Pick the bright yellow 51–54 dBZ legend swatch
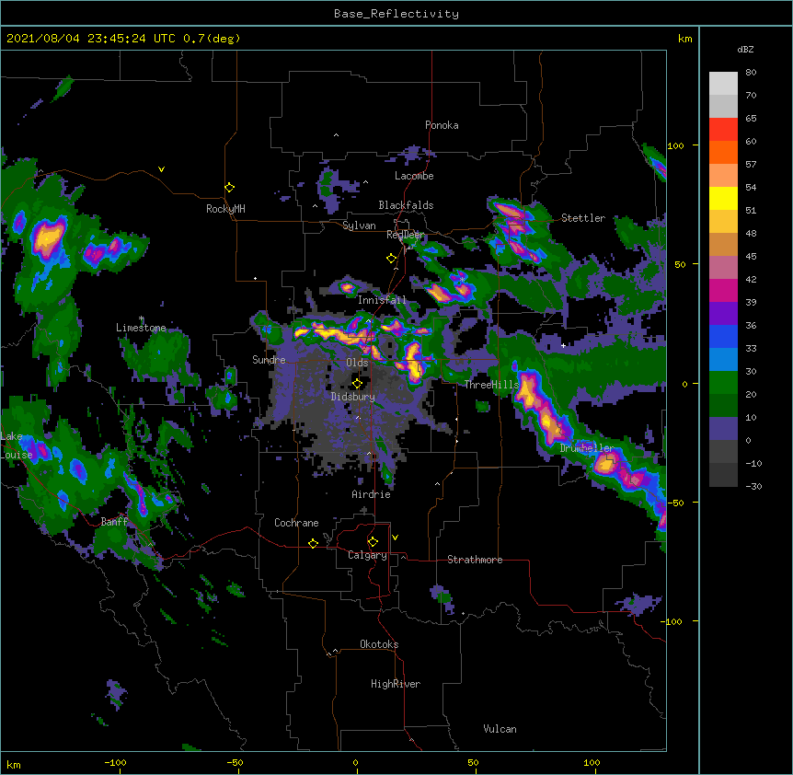Viewport: 793px width, 775px height. coord(723,198)
